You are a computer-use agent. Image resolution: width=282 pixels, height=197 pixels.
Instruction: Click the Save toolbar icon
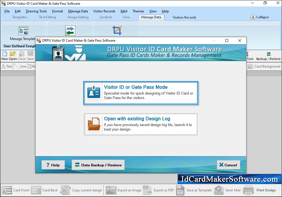(x=30, y=56)
